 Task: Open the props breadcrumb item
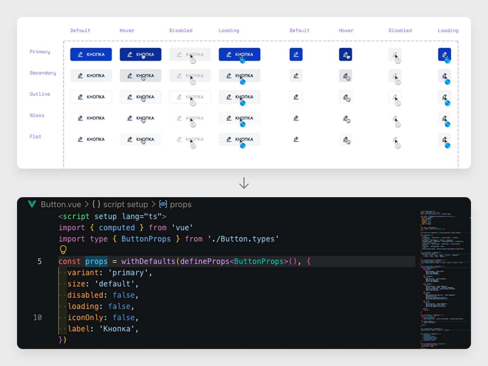(x=181, y=204)
